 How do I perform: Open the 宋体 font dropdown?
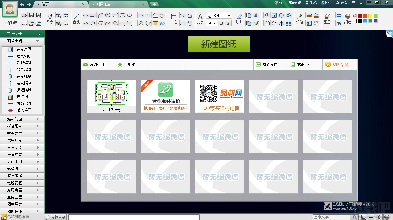[219, 15]
